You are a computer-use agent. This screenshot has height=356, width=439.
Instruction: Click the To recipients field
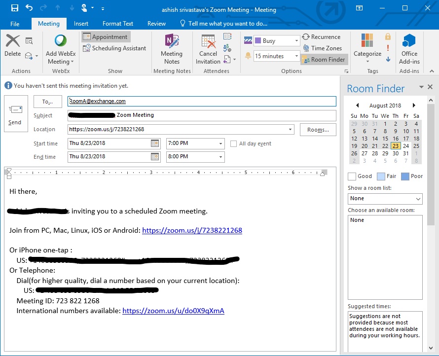pos(202,101)
